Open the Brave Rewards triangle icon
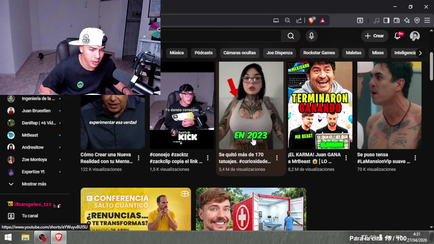 tap(322, 20)
